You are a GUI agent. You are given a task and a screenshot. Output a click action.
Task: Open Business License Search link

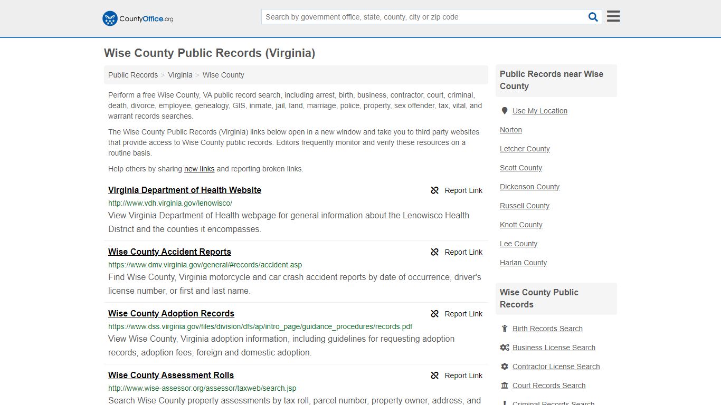click(554, 348)
